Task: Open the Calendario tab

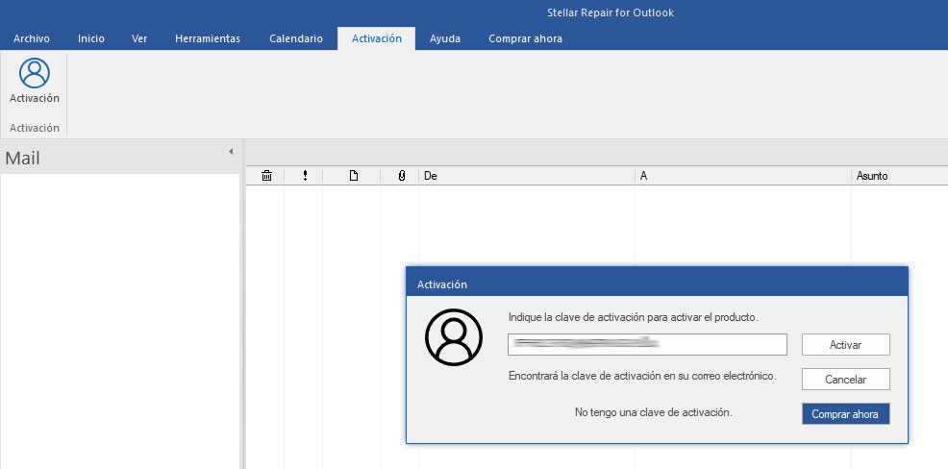Action: tap(295, 38)
